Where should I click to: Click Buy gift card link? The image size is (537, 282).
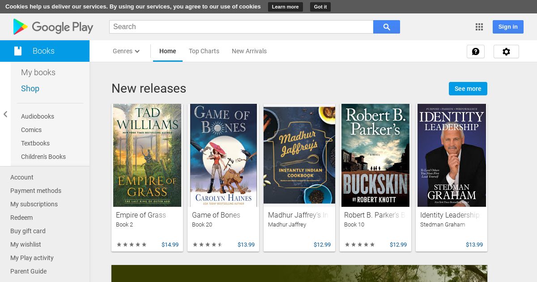pos(28,231)
